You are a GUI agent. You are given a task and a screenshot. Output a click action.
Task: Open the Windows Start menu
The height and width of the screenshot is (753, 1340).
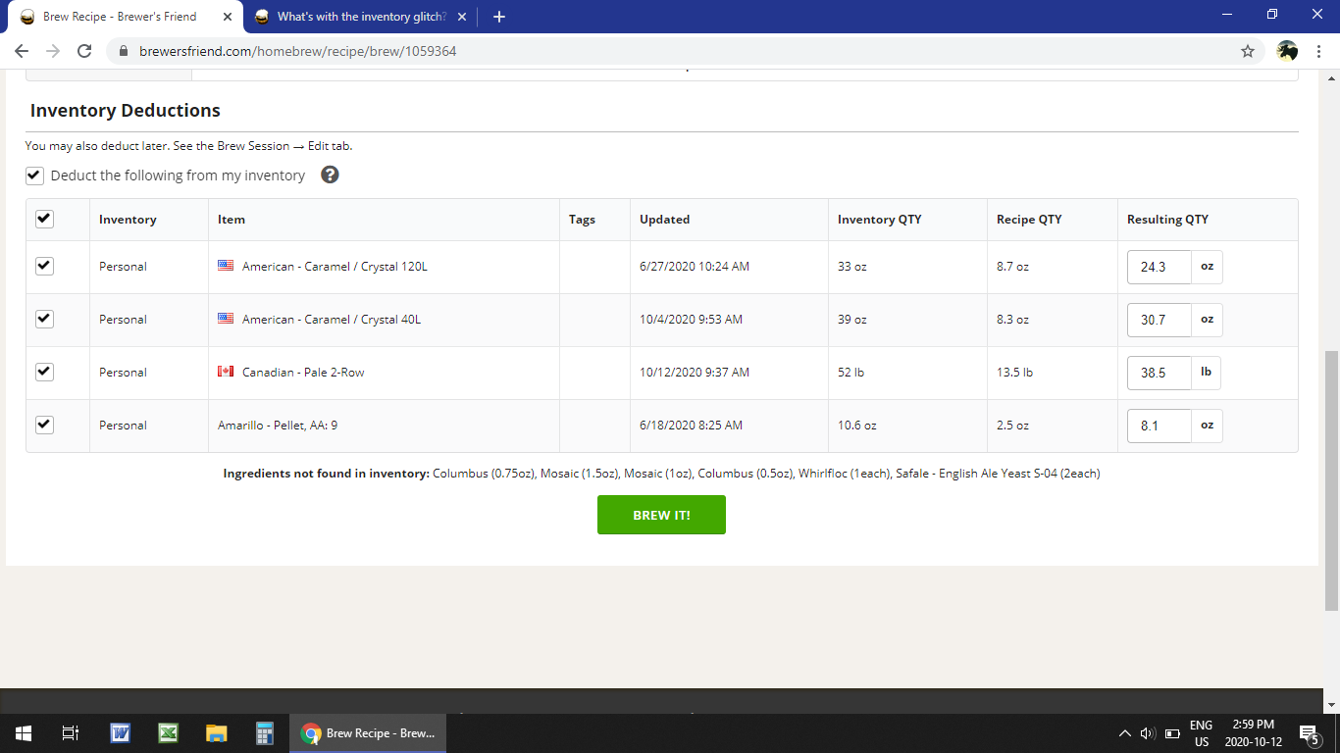pyautogui.click(x=24, y=732)
